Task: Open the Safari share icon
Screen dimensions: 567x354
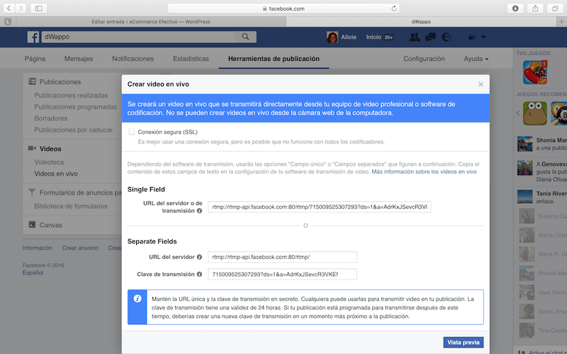Action: [x=535, y=8]
